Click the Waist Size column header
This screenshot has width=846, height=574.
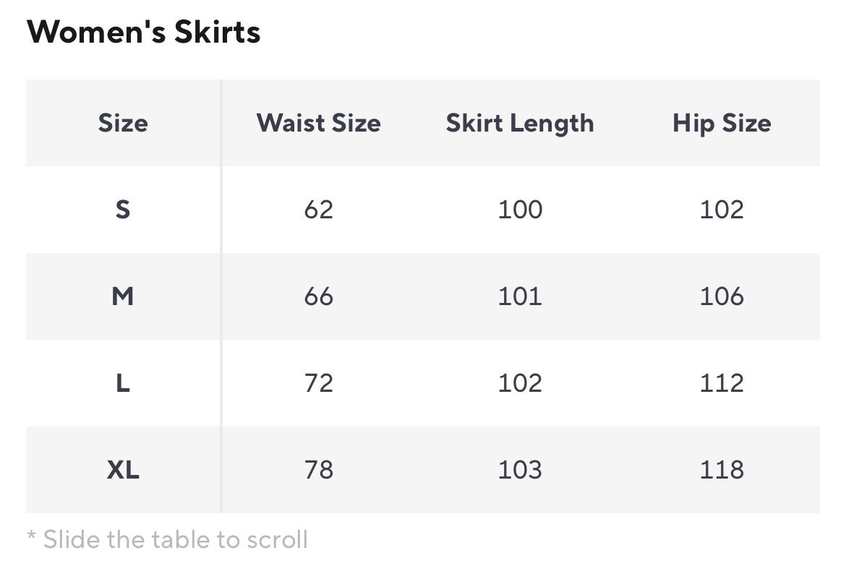pos(318,123)
